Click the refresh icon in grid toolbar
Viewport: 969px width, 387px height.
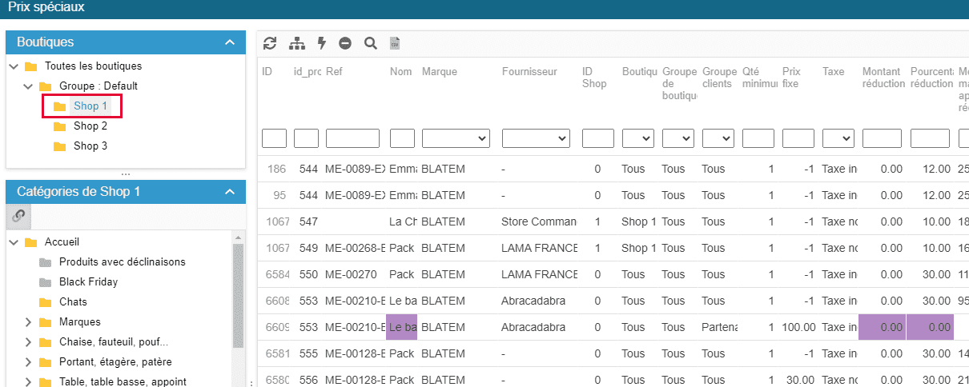[x=270, y=43]
